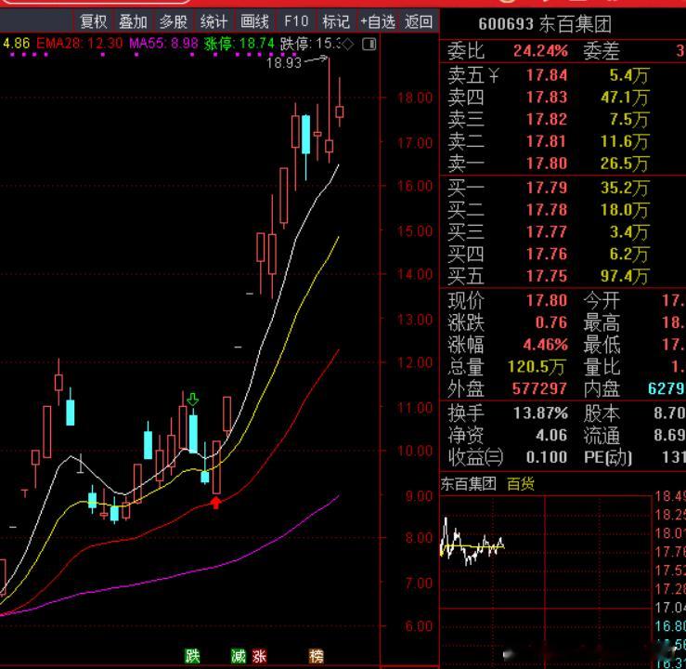
Task: Click the 换手 value 13.87%
Action: 541,413
